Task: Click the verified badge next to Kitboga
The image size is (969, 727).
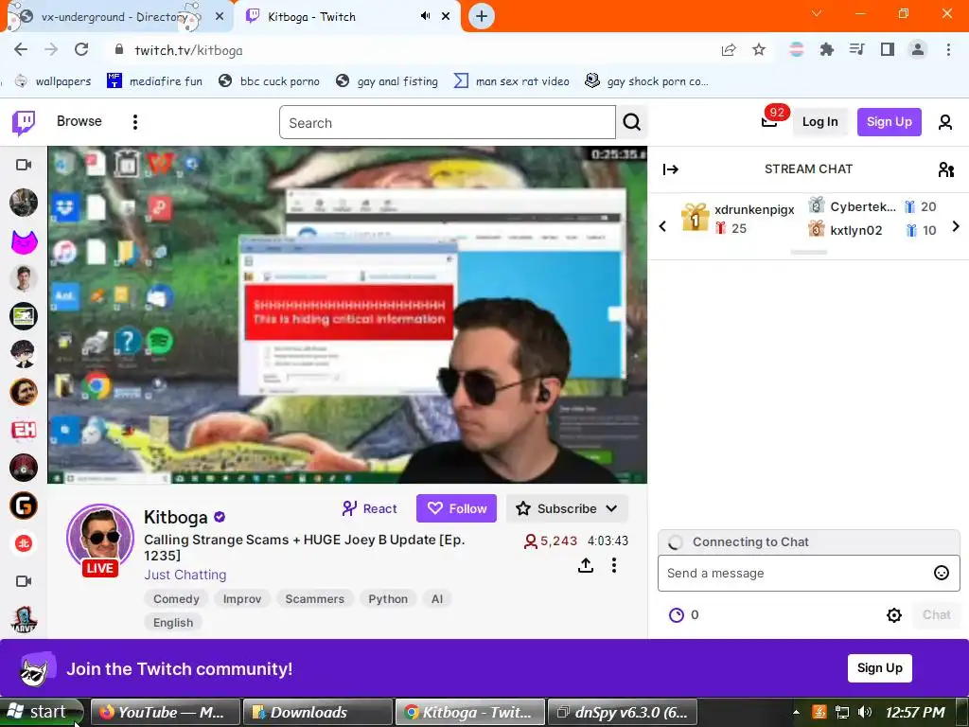Action: click(x=220, y=517)
